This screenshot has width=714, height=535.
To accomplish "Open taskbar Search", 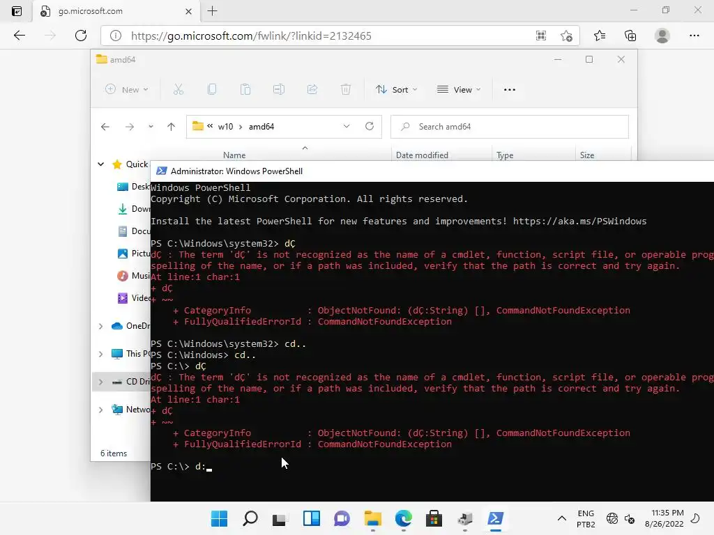I will 250,518.
